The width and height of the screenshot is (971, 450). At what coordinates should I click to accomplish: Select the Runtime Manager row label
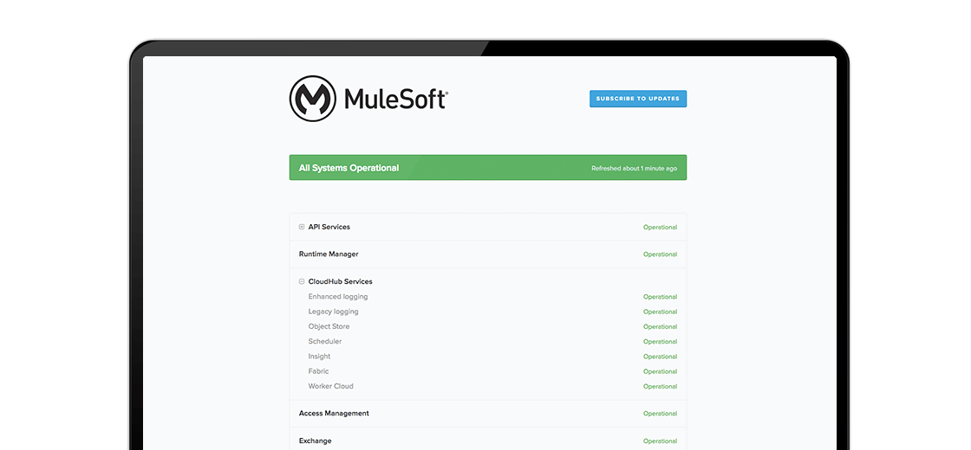[x=329, y=254]
